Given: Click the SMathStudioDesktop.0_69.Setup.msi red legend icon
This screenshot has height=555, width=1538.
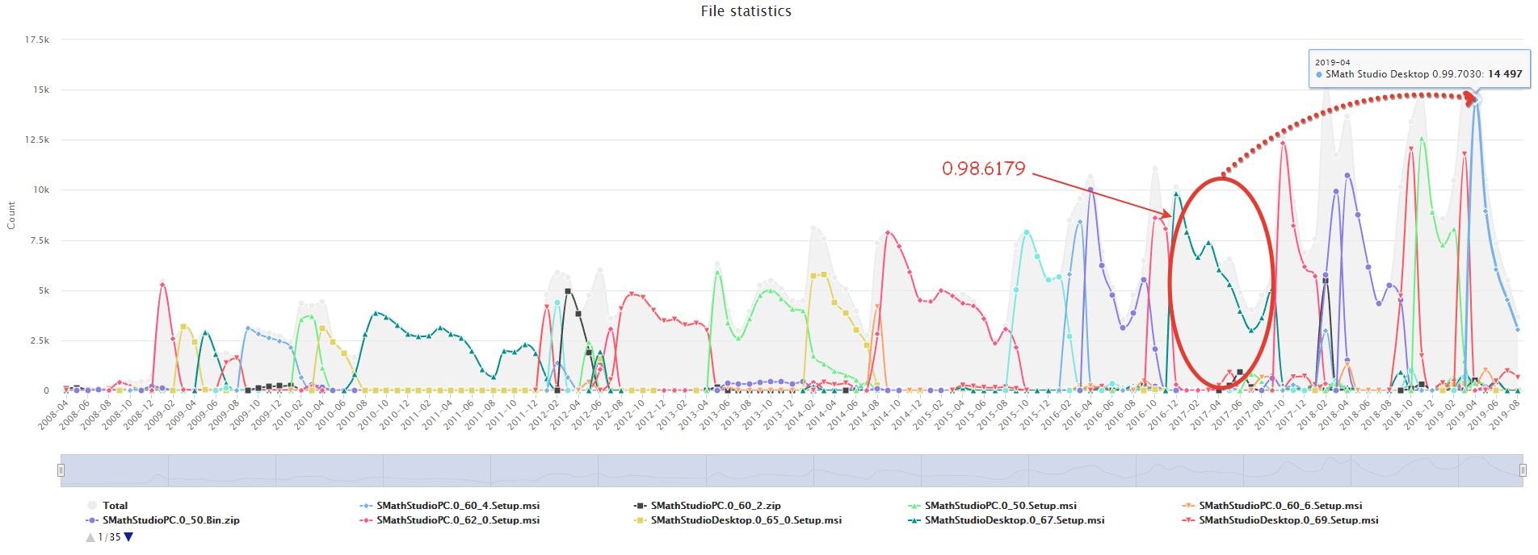Looking at the screenshot, I should 1188,520.
